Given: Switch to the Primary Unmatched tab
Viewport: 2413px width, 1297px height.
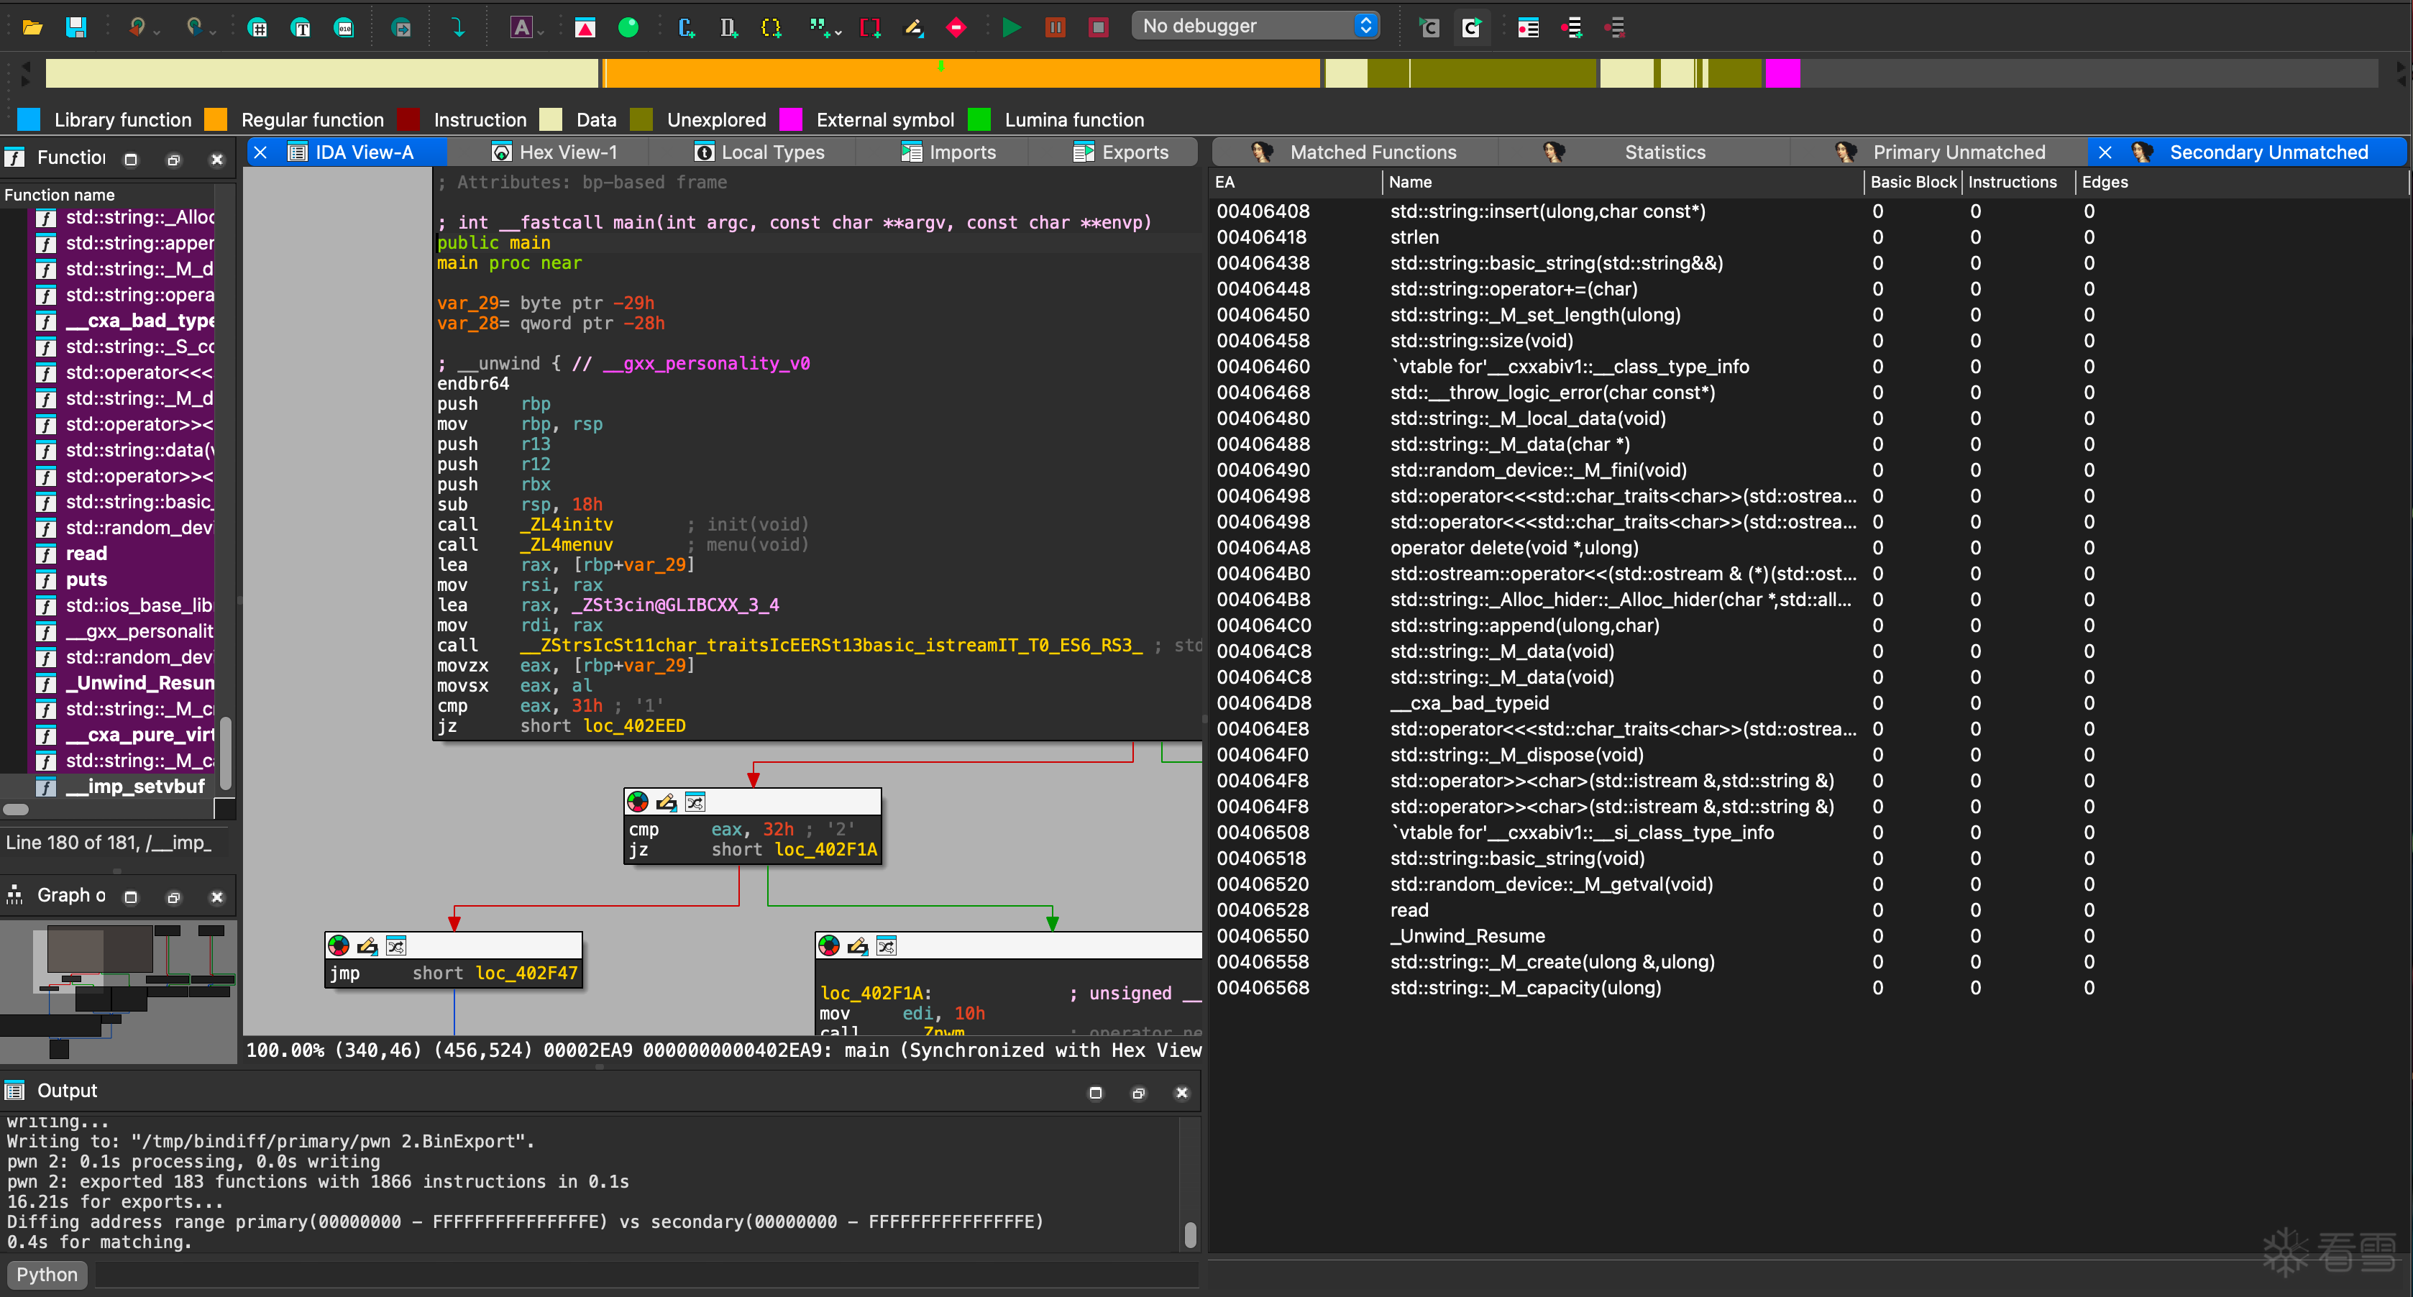Looking at the screenshot, I should (x=1958, y=152).
